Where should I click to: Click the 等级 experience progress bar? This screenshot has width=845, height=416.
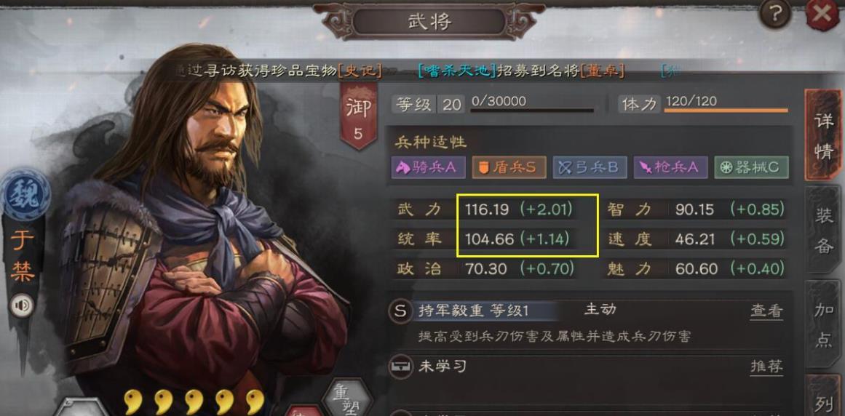click(x=532, y=110)
